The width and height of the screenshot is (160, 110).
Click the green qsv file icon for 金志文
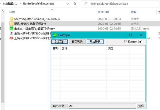tap(11, 29)
